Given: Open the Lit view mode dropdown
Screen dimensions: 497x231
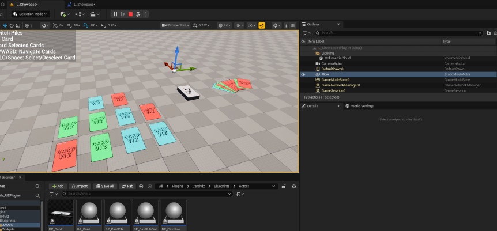Looking at the screenshot, I should coord(224,25).
